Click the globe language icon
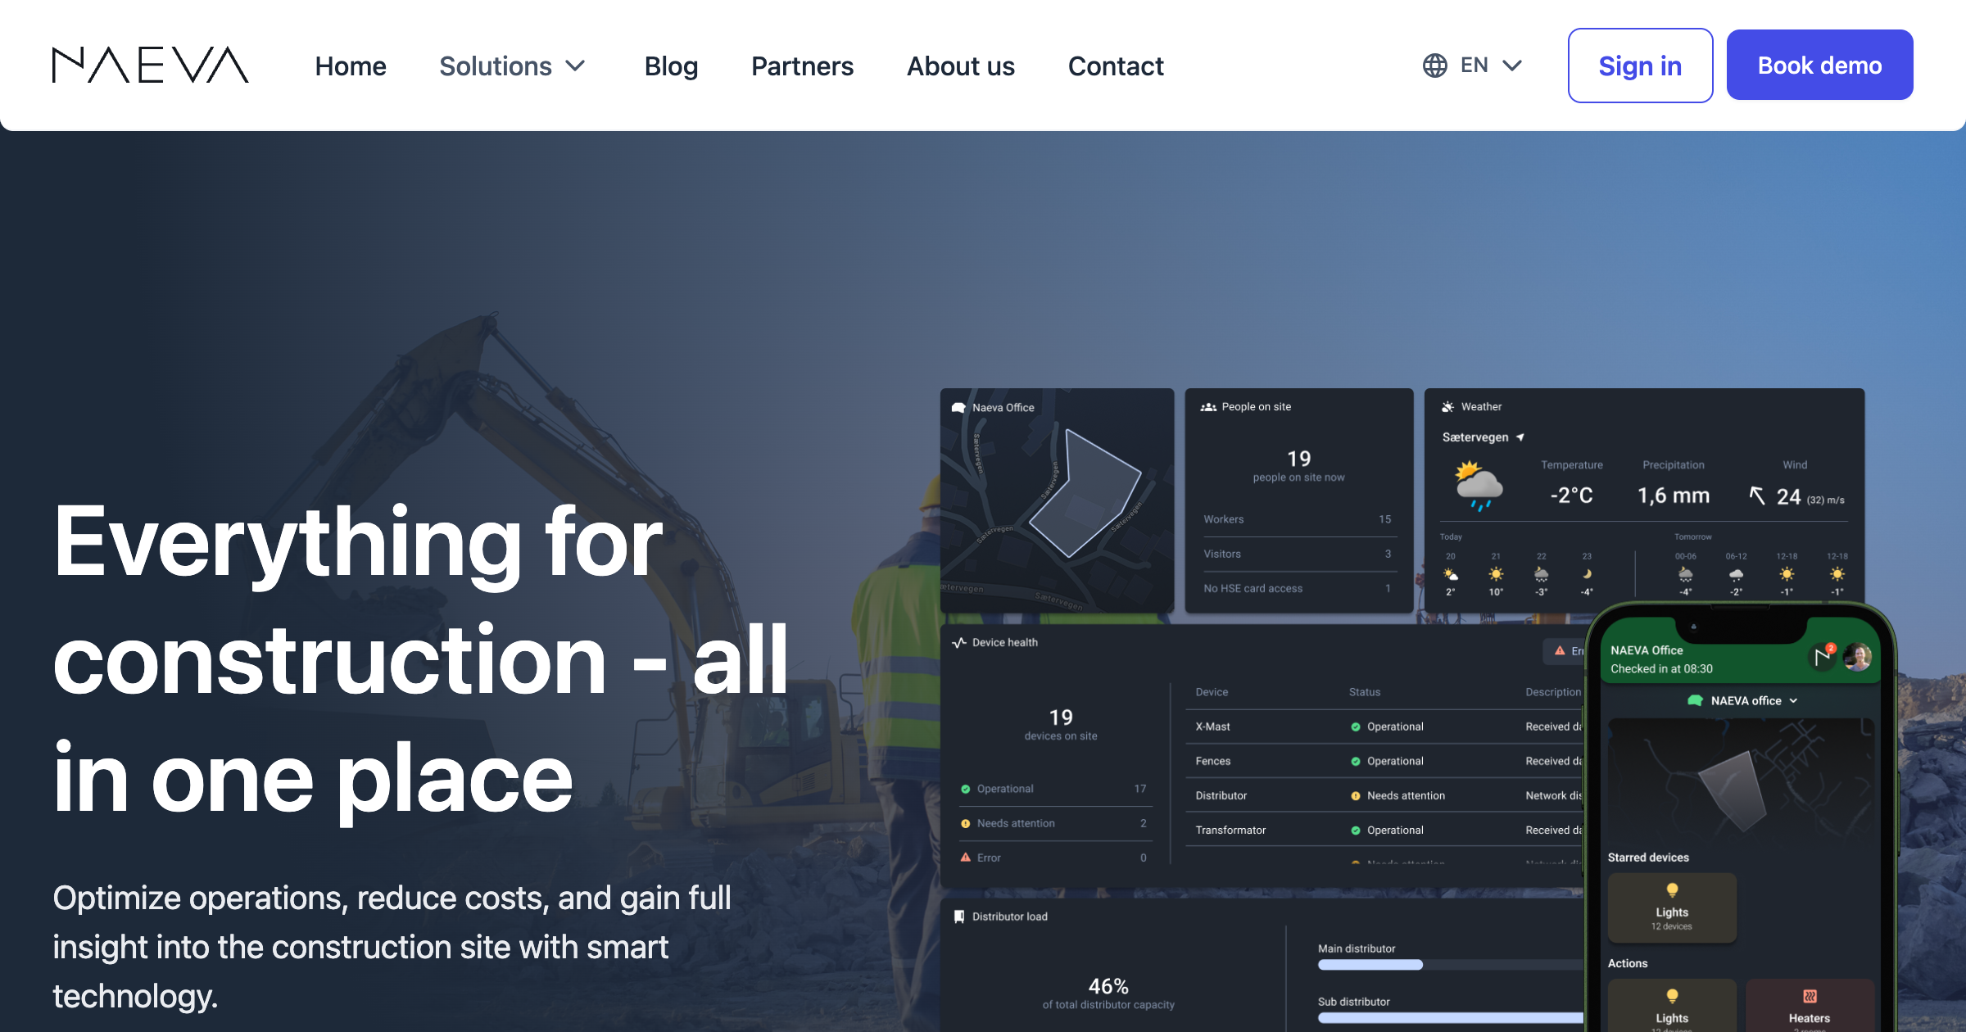This screenshot has height=1032, width=1966. (1434, 65)
